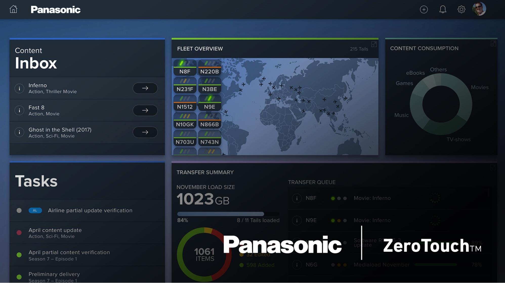Toggle April partial content verification status

[x=19, y=255]
